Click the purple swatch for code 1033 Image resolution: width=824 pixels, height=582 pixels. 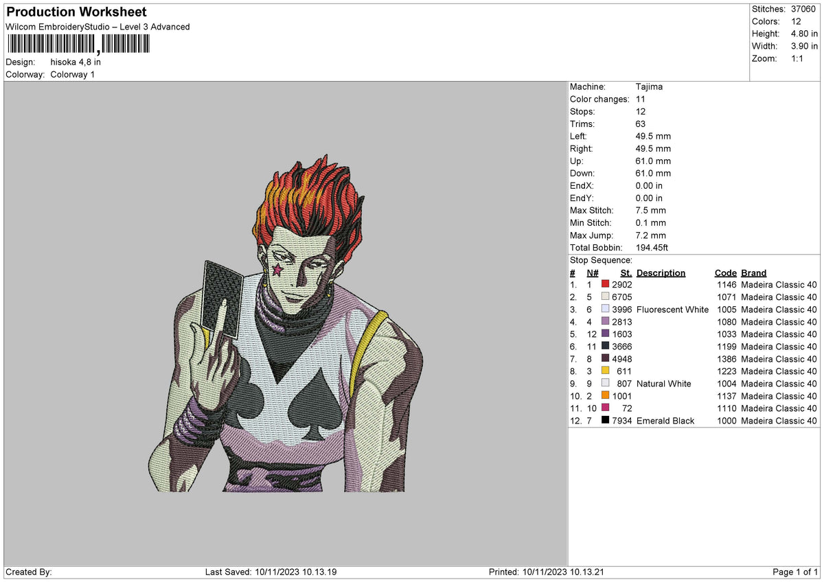606,334
